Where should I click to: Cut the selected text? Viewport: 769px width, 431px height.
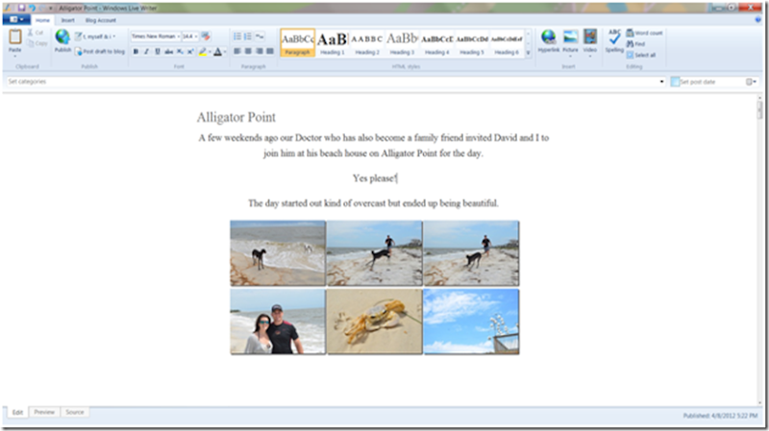[36, 33]
